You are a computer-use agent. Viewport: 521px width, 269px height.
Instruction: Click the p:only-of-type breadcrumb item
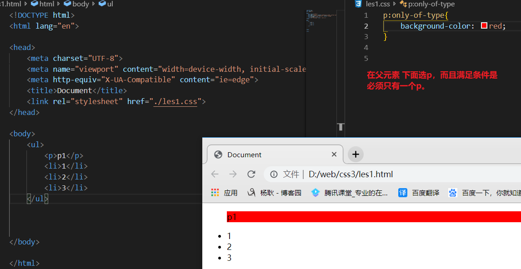coord(427,4)
